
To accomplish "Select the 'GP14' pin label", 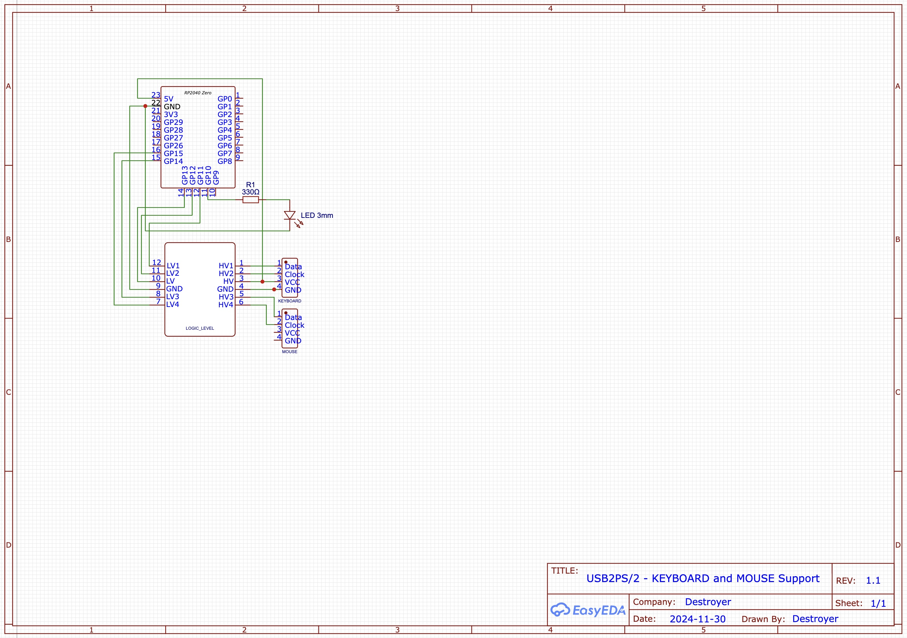I will point(173,162).
